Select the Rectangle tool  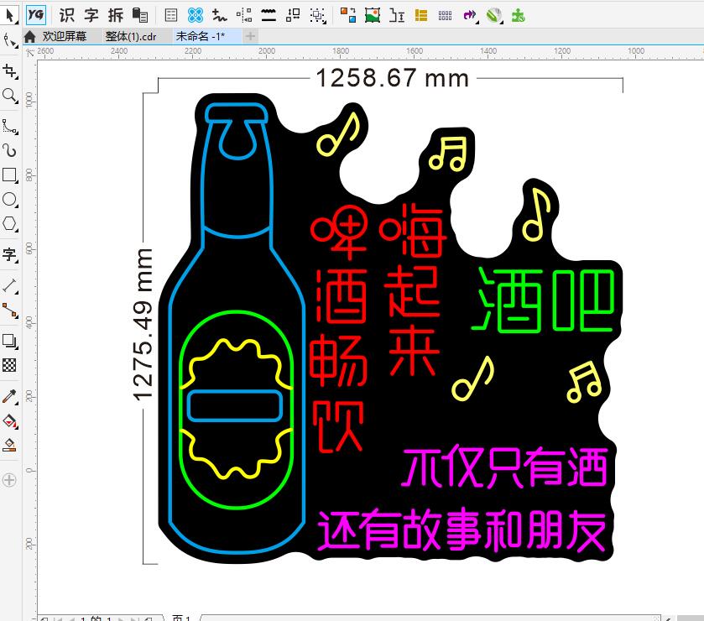pos(10,175)
